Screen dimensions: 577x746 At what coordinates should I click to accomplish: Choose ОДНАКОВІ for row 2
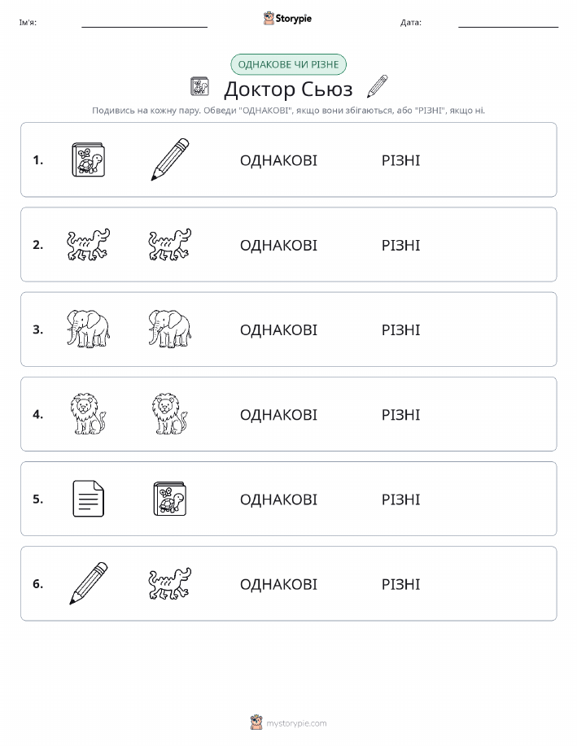pos(278,246)
